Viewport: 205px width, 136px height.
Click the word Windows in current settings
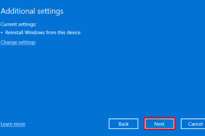[x=34, y=33]
